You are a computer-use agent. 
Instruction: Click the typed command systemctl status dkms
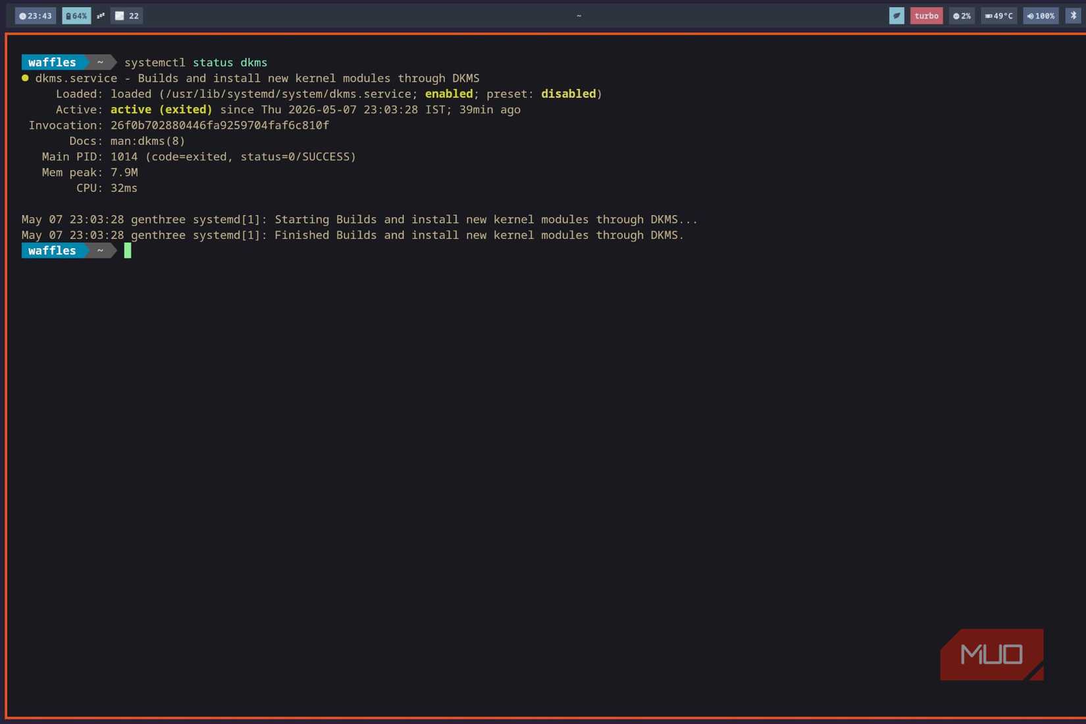pyautogui.click(x=196, y=63)
